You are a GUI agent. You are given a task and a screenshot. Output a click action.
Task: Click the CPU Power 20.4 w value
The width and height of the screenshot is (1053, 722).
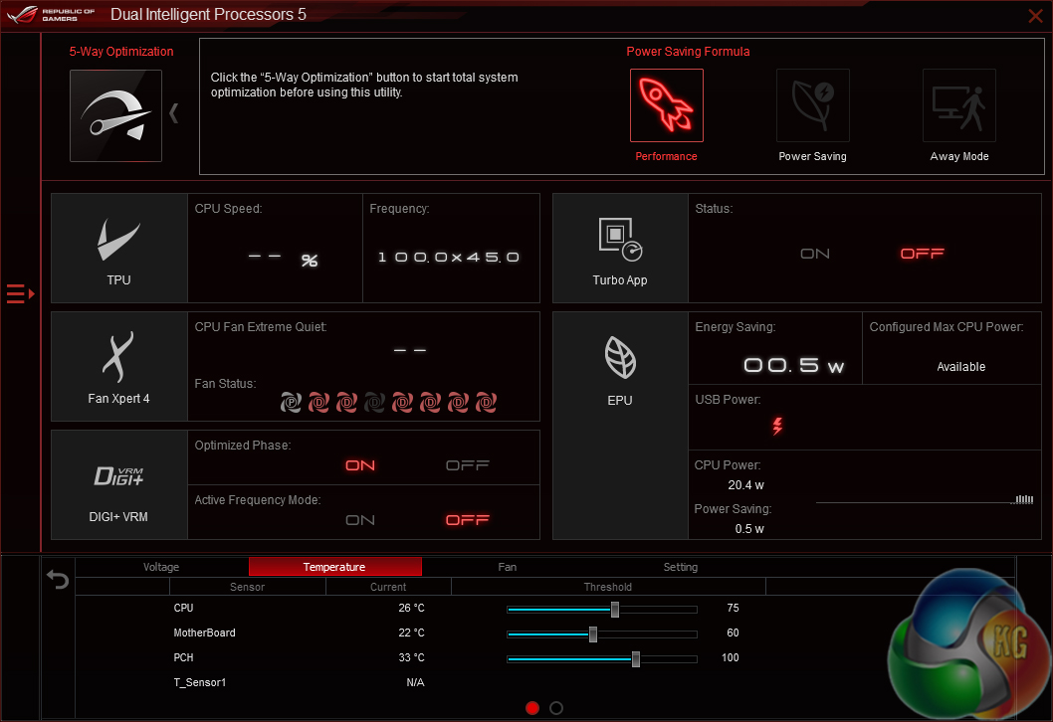pos(745,485)
